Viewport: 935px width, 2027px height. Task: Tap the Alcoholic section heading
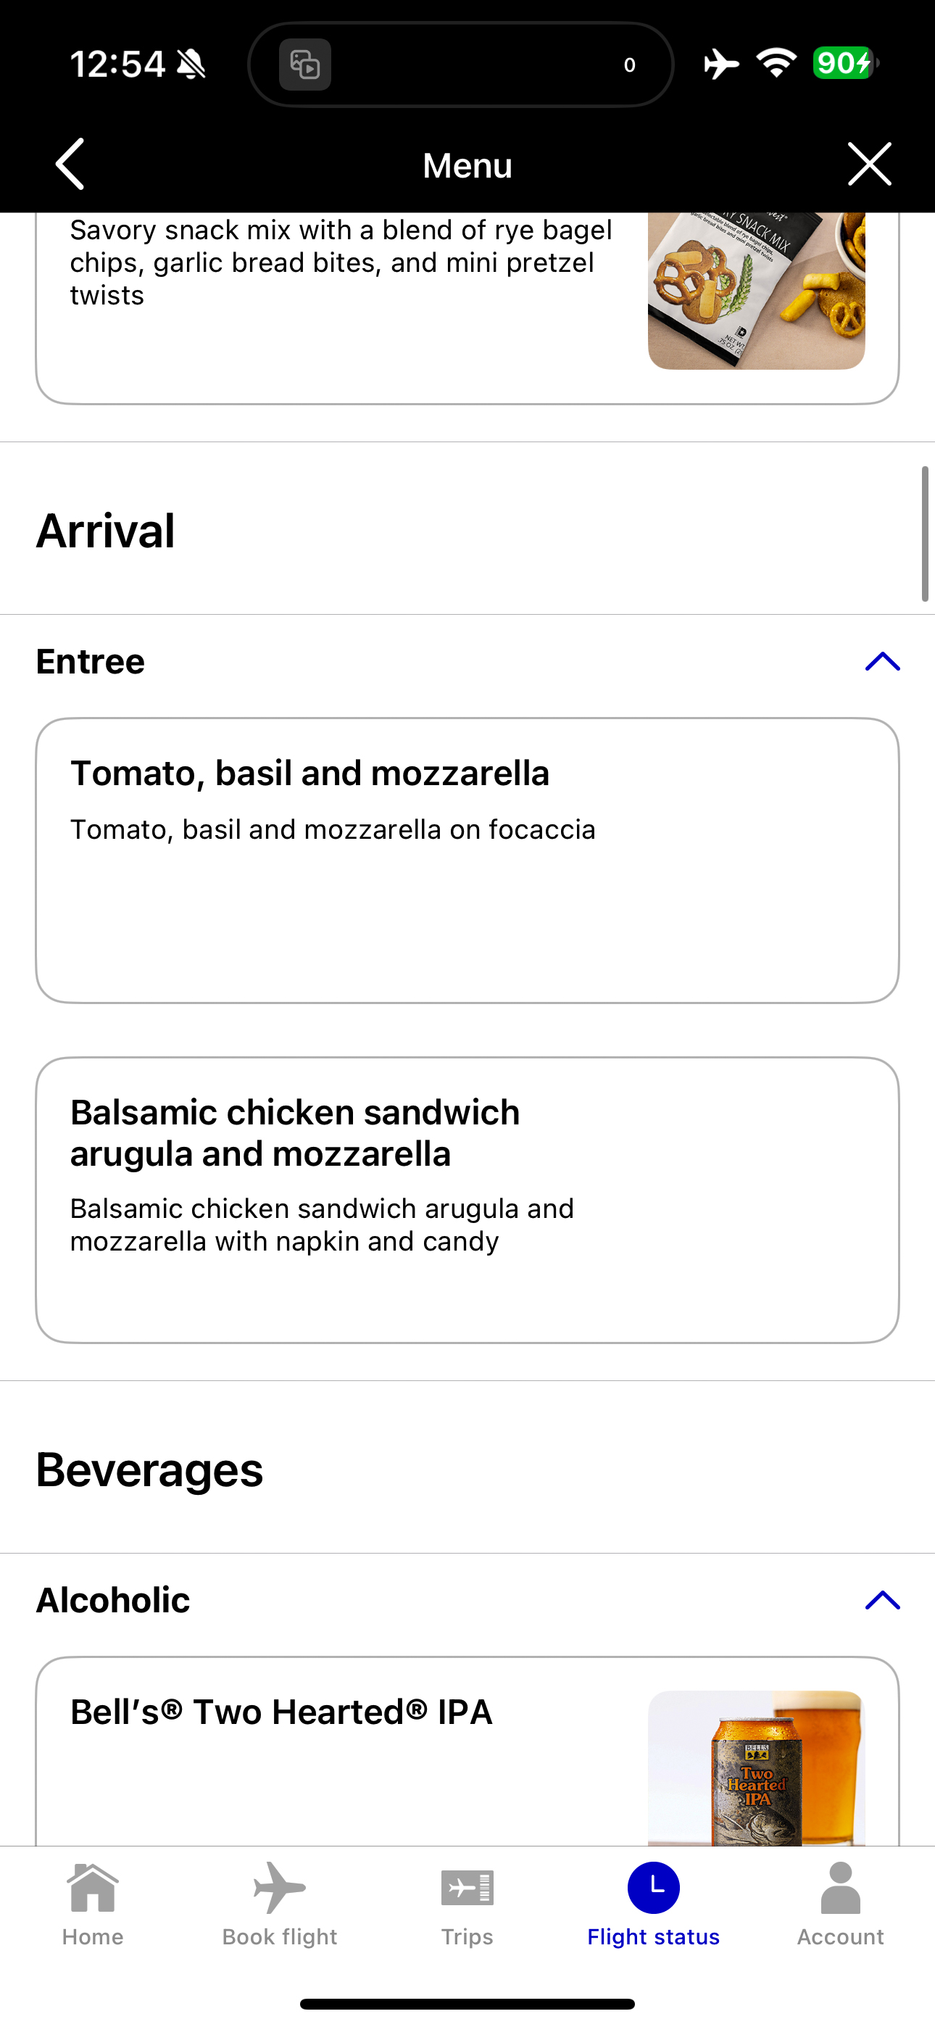pos(113,1600)
